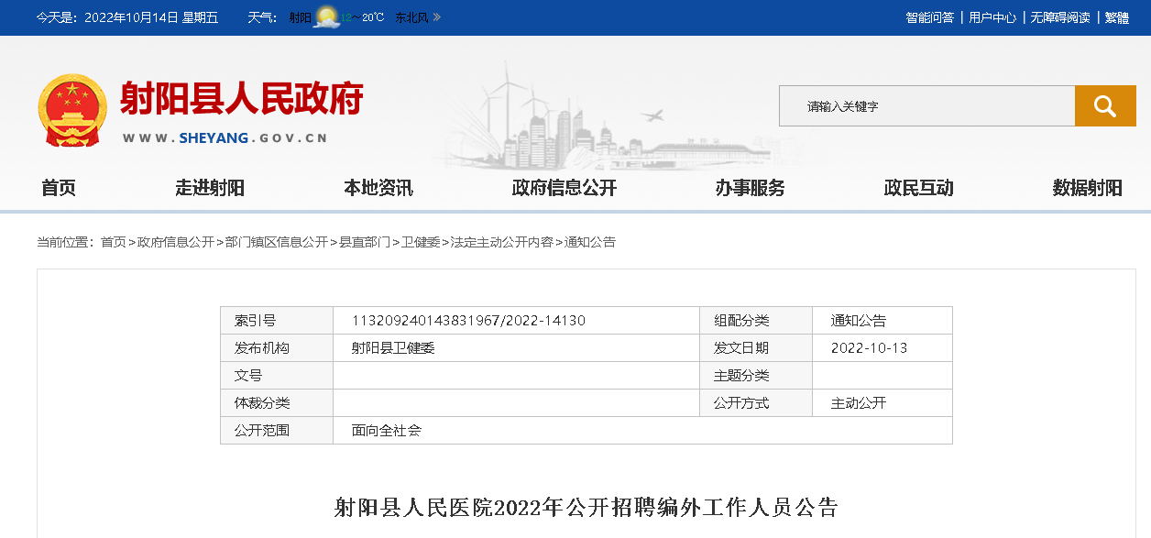
Task: Click the keyword search input field
Action: click(926, 106)
